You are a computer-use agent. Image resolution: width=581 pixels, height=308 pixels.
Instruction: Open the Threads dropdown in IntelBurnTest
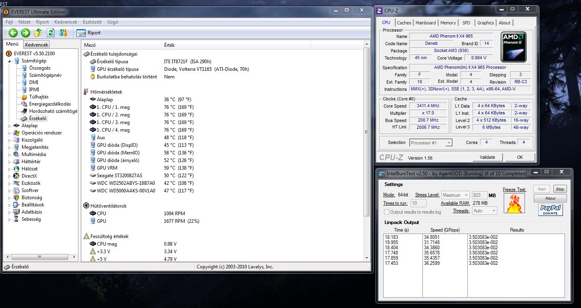point(485,211)
